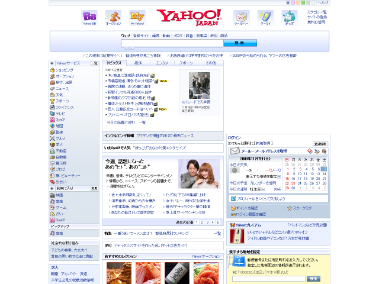379x284 pixels.
Task: Click the trophy icon for スポーツ
Action: pos(52,101)
